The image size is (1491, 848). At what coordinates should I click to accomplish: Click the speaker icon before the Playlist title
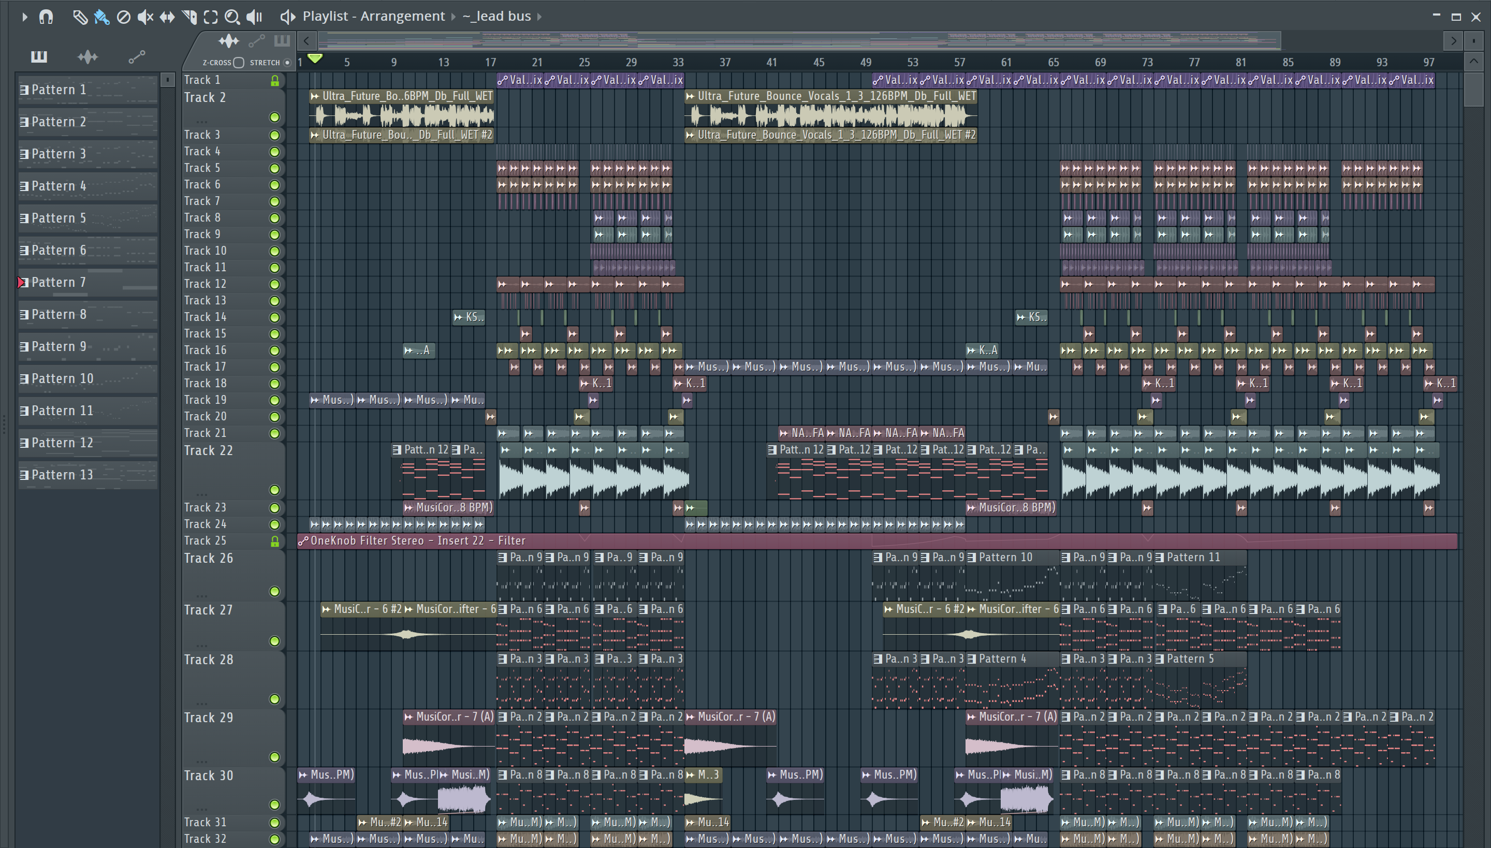click(288, 17)
